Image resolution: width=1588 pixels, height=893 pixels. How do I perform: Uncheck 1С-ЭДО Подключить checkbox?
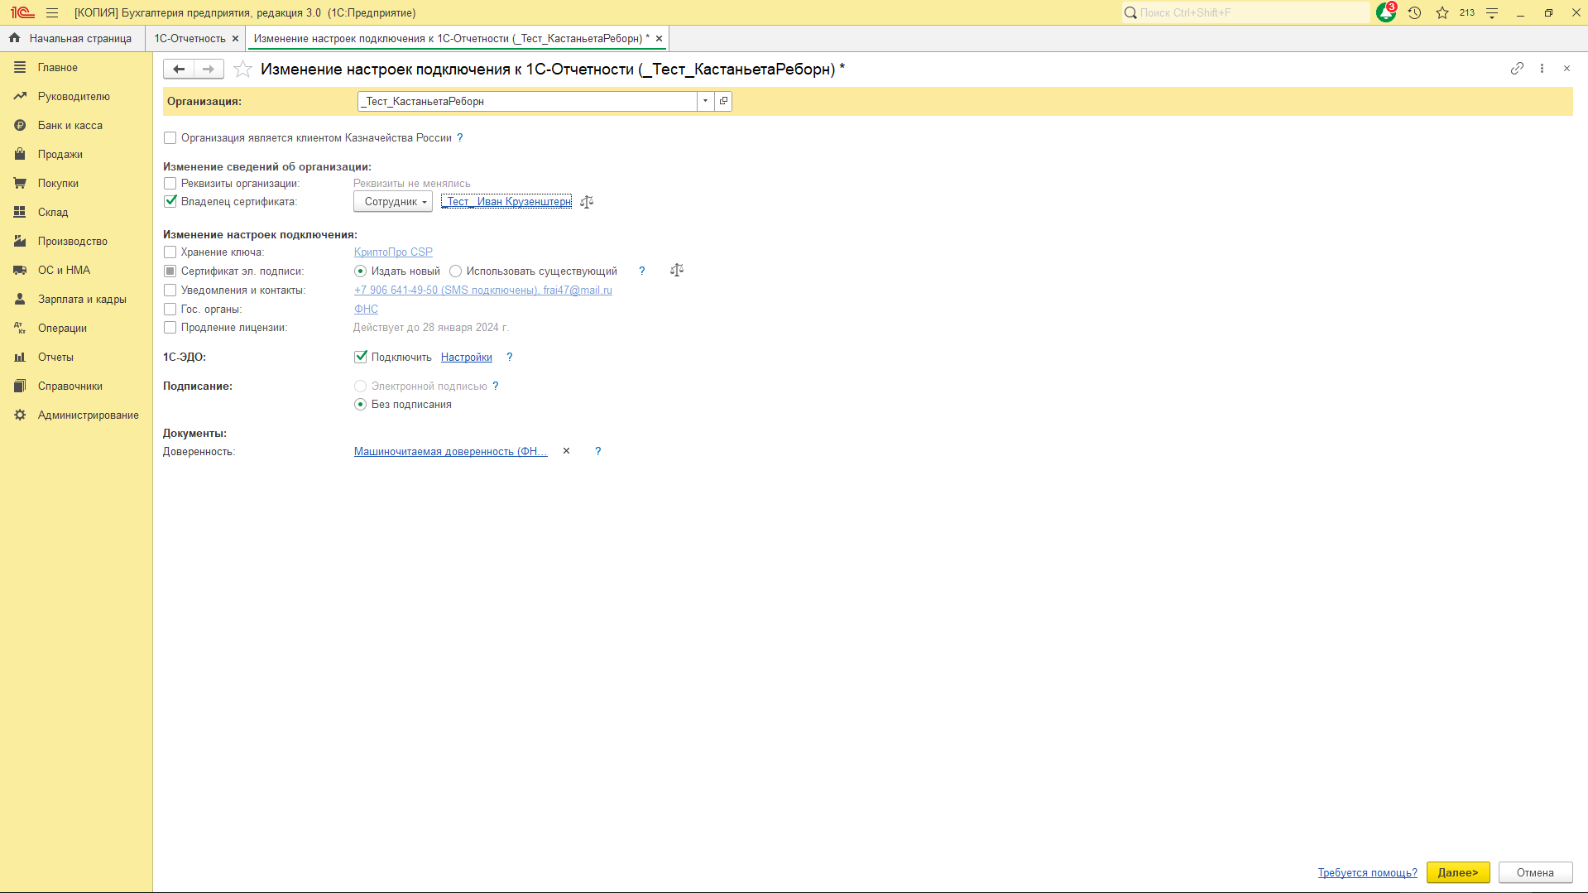360,358
